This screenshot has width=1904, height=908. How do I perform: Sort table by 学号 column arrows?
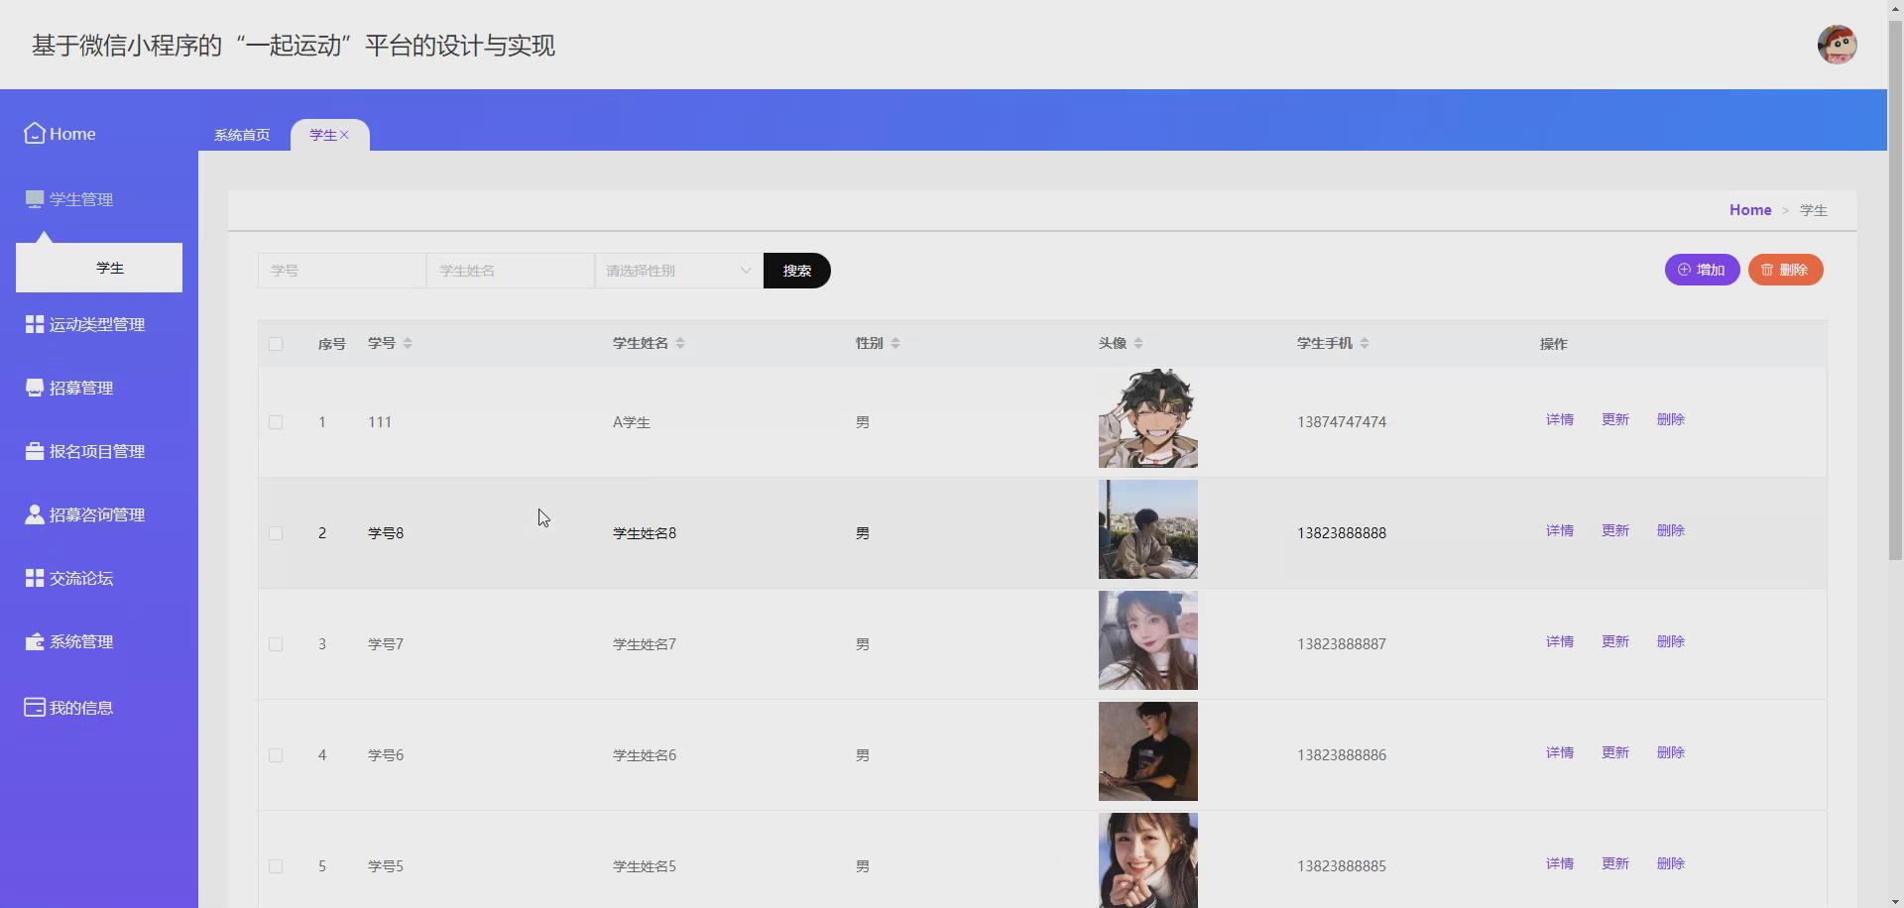[408, 343]
